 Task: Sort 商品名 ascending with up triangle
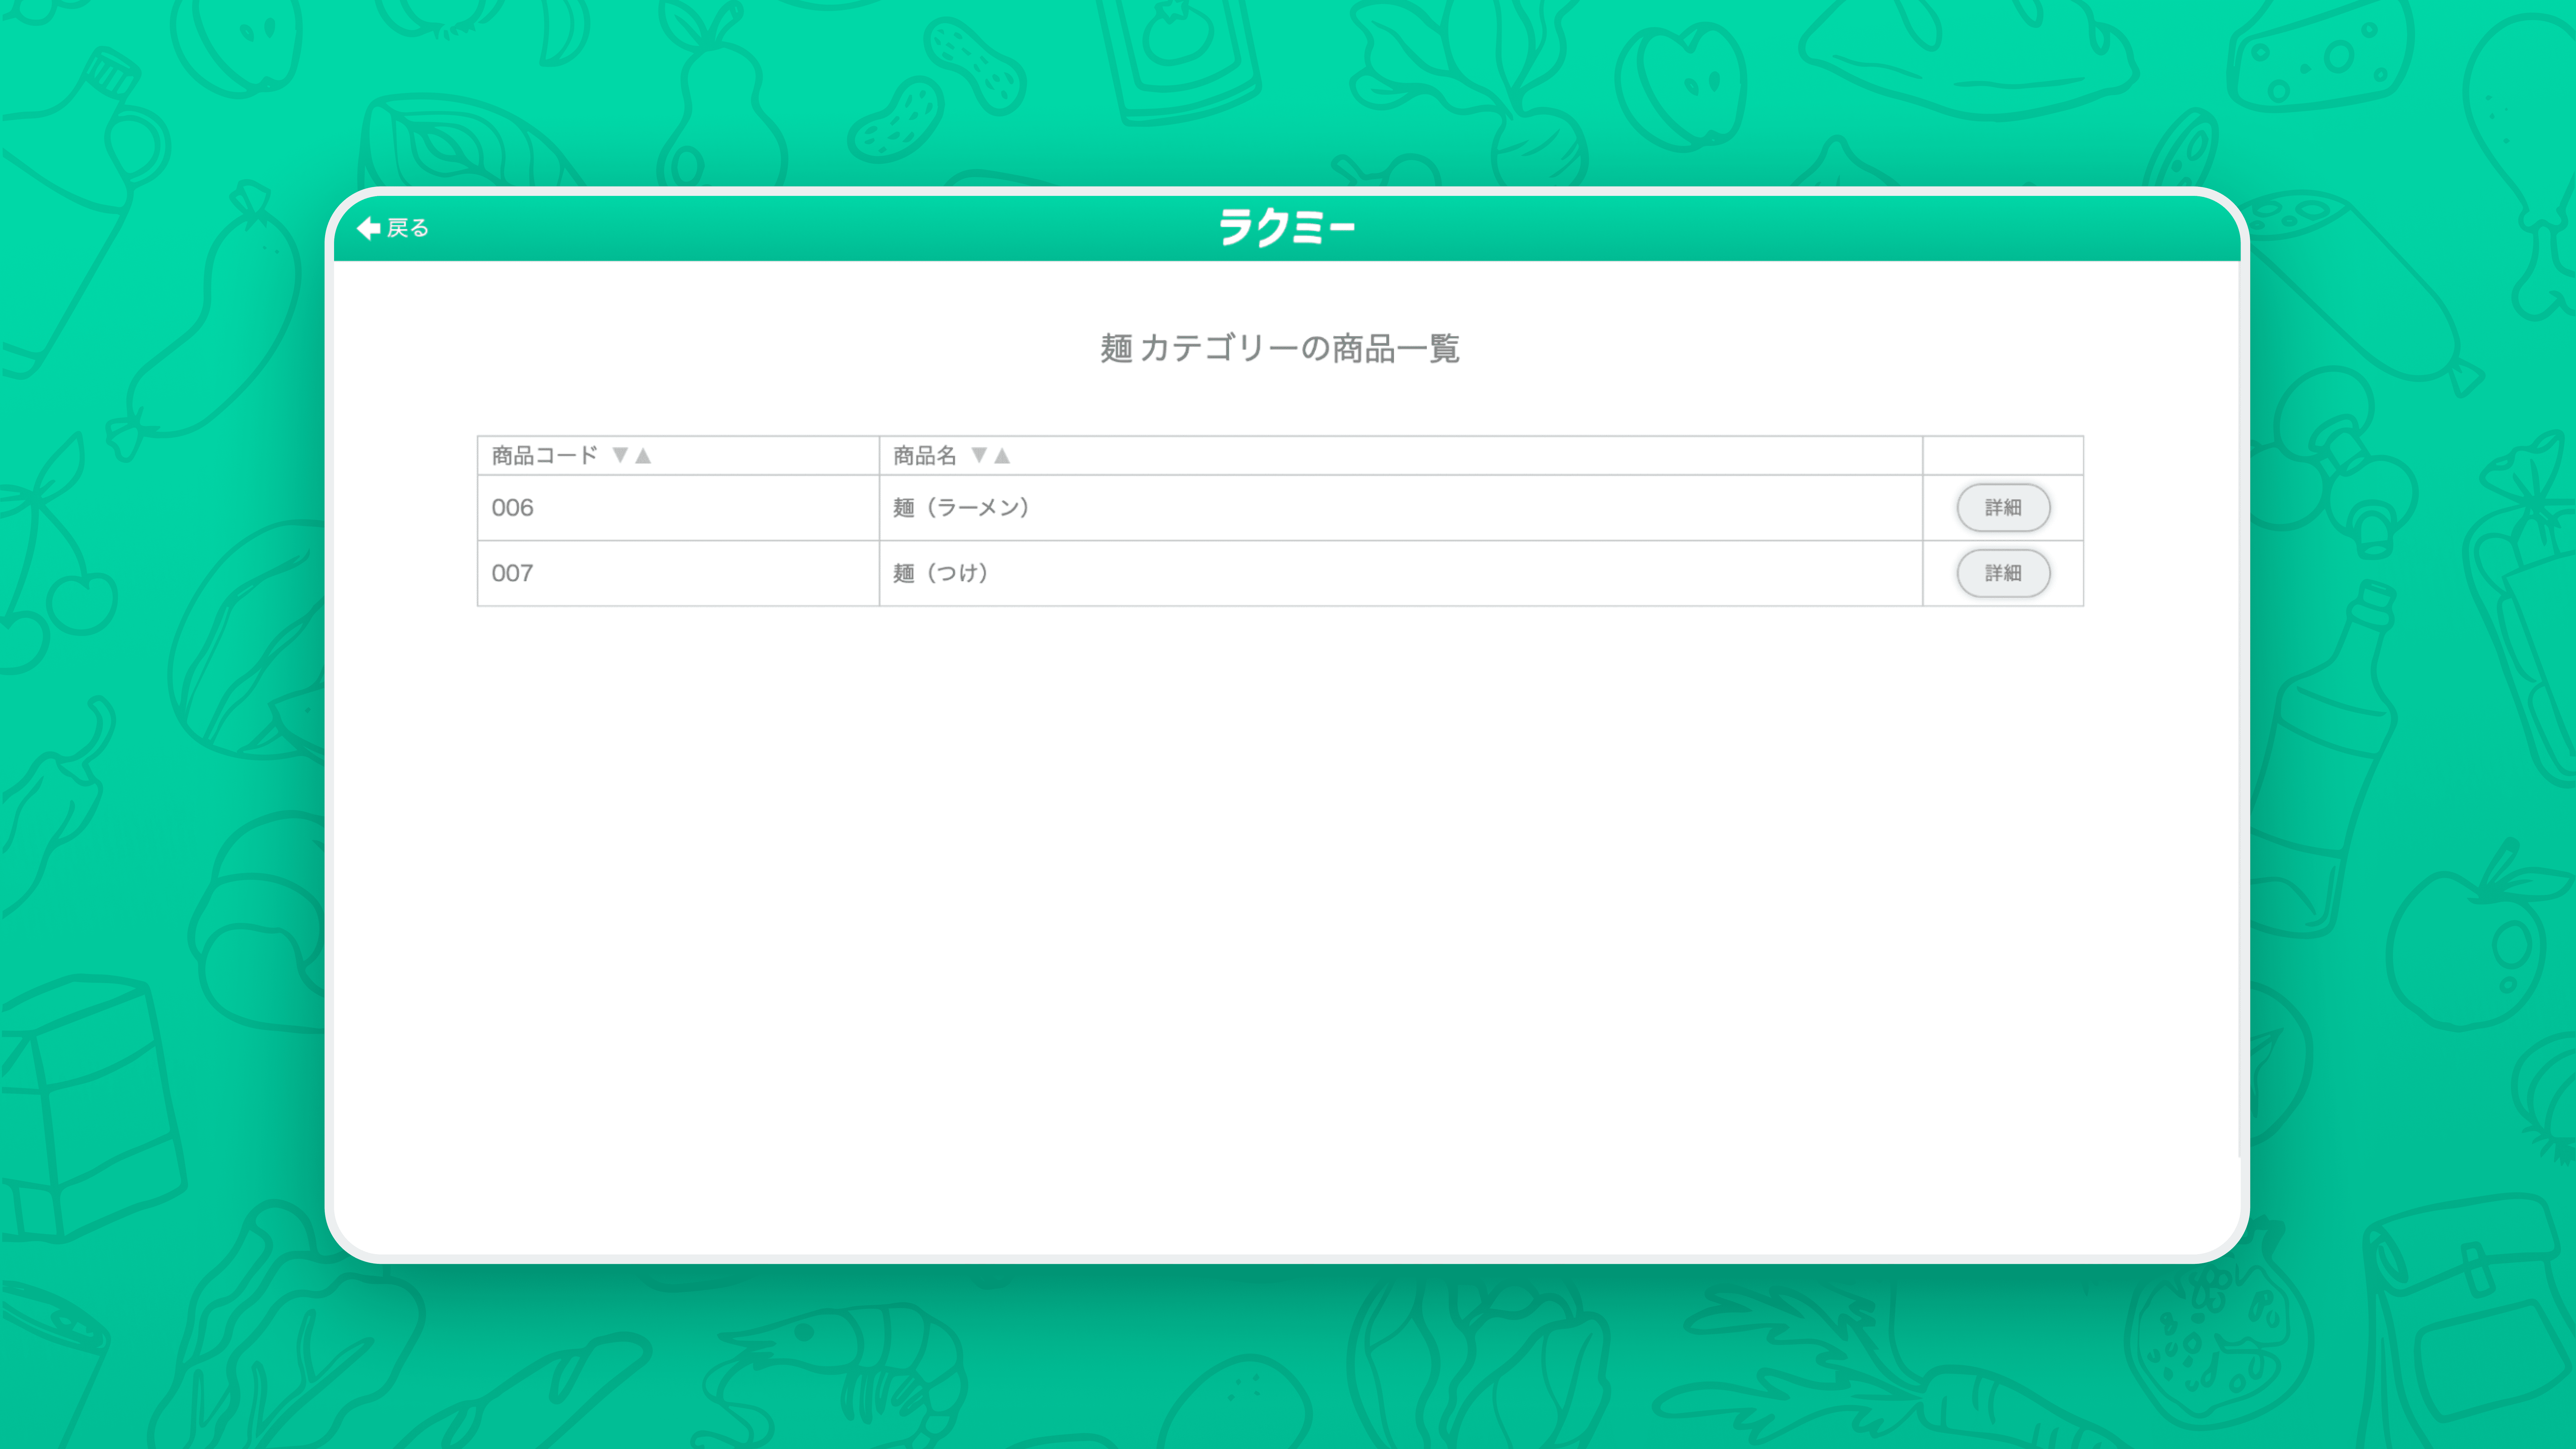[1002, 456]
